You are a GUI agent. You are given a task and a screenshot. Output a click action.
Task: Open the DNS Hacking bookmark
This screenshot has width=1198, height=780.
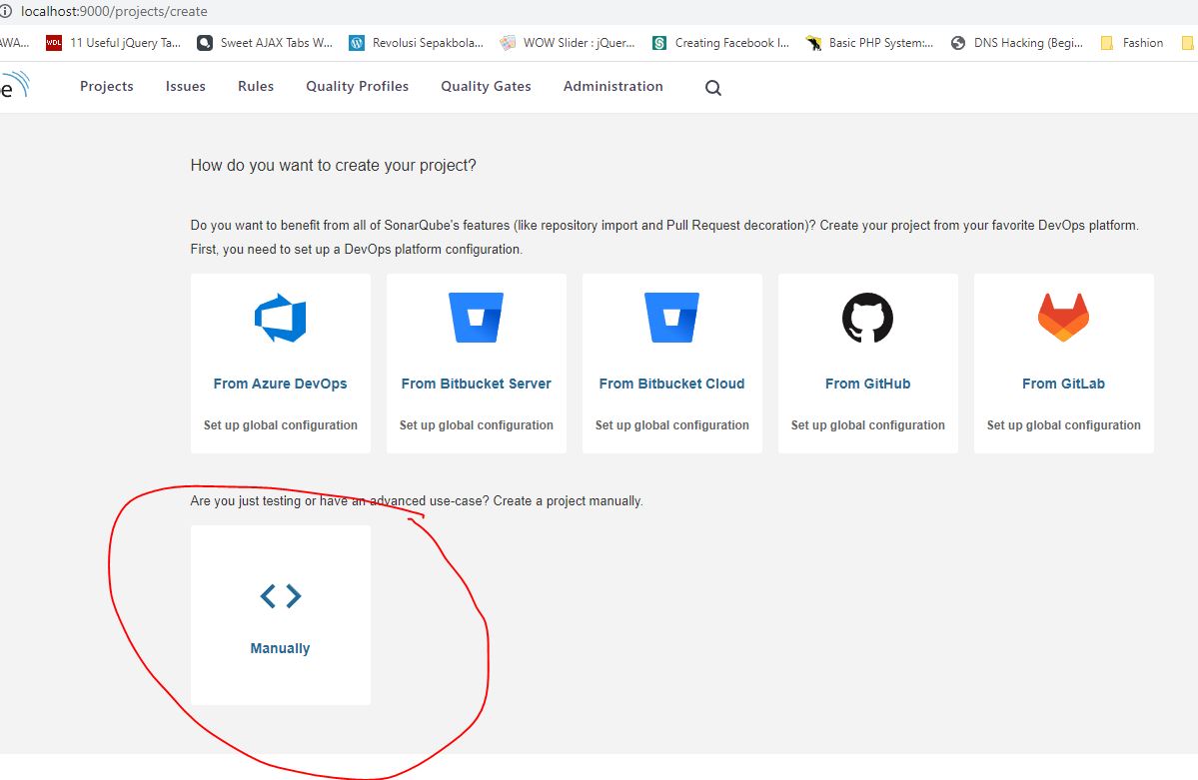pyautogui.click(x=1017, y=43)
